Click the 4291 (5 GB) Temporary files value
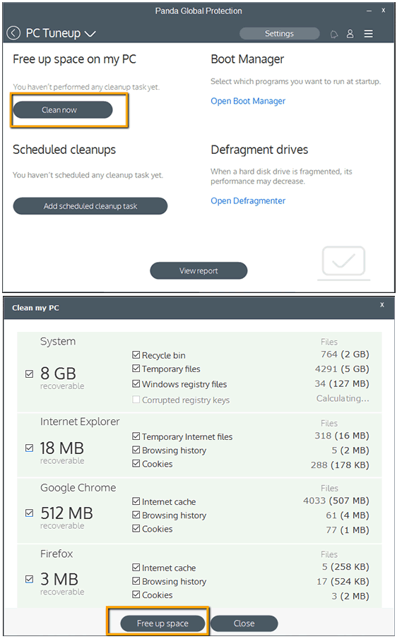This screenshot has height=639, width=397. 342,369
